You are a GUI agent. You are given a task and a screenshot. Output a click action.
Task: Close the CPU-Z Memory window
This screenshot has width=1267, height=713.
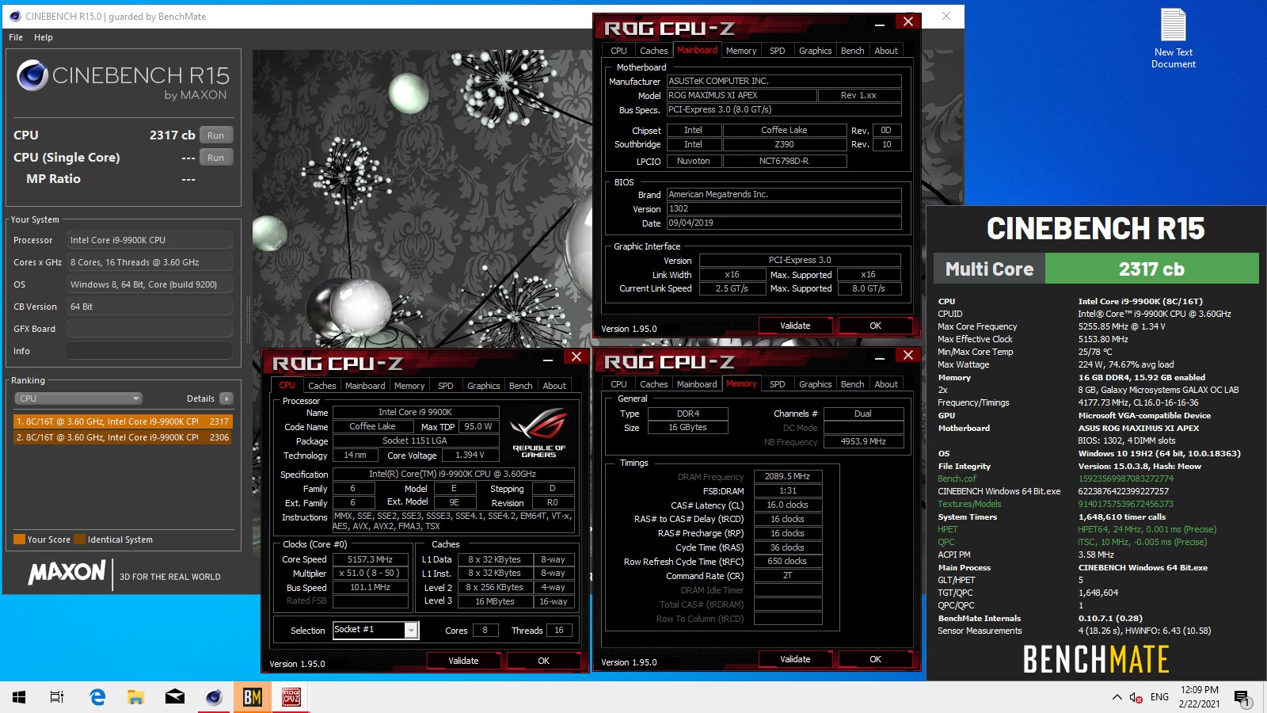(x=908, y=356)
